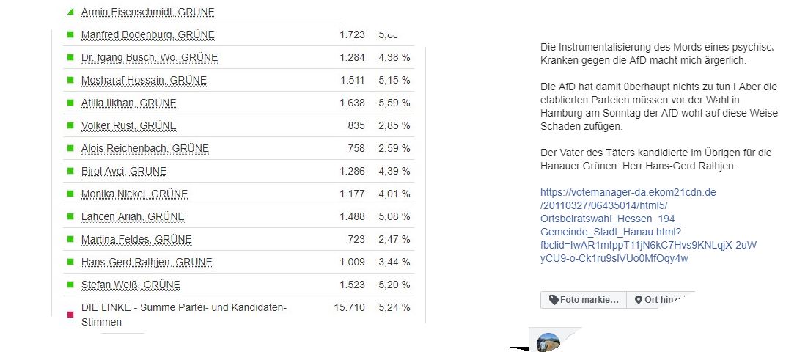786x352 pixels.
Task: Click green square beside Manfred Bodenburg
Action: (x=70, y=34)
